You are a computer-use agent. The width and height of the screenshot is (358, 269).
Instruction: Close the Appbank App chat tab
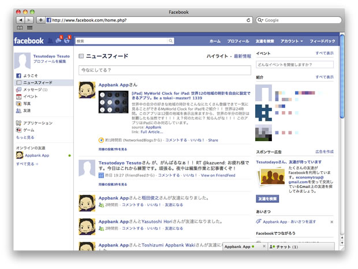pyautogui.click(x=264, y=246)
